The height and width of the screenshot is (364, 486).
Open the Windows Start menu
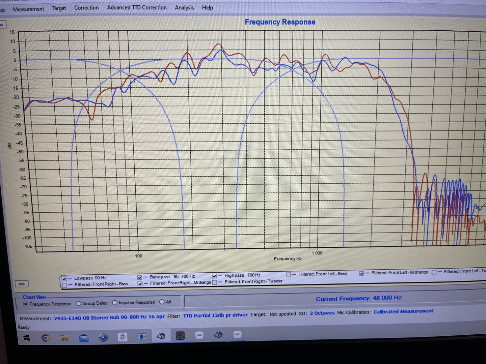click(x=27, y=338)
